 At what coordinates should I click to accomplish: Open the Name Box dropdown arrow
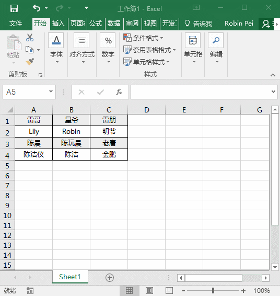click(x=51, y=92)
